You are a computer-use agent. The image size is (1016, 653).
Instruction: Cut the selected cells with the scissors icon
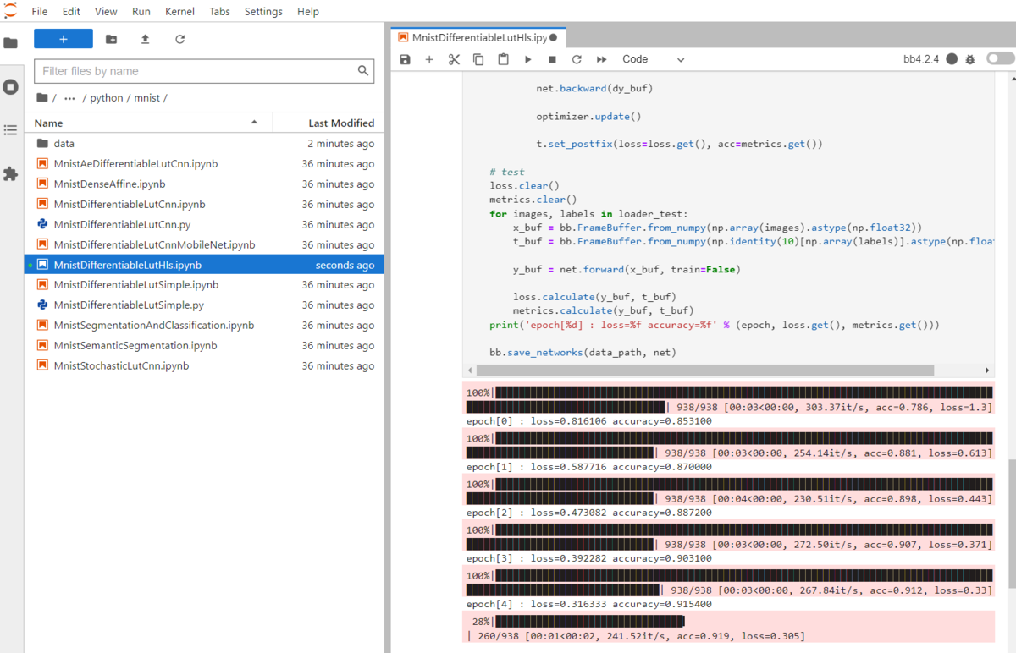(454, 59)
